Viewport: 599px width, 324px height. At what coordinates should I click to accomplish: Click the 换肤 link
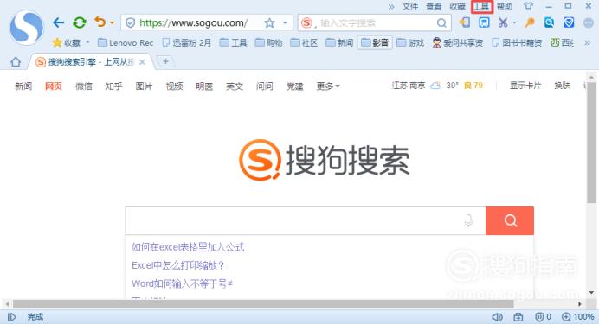[563, 86]
